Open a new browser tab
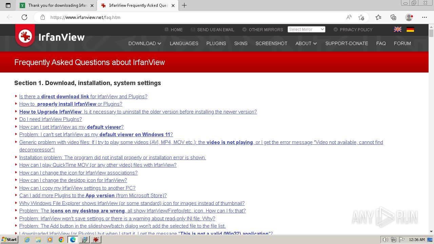Image resolution: width=434 pixels, height=244 pixels. click(184, 5)
